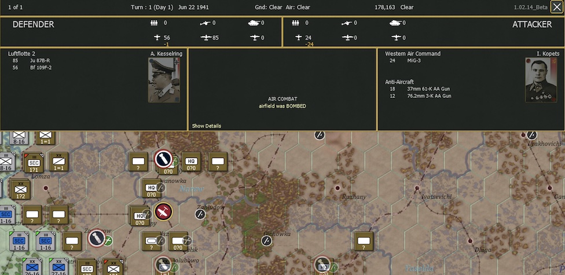Image resolution: width=565 pixels, height=275 pixels.
Task: Click the green airbase icon beside Zambrow bomb
Action: [108, 240]
